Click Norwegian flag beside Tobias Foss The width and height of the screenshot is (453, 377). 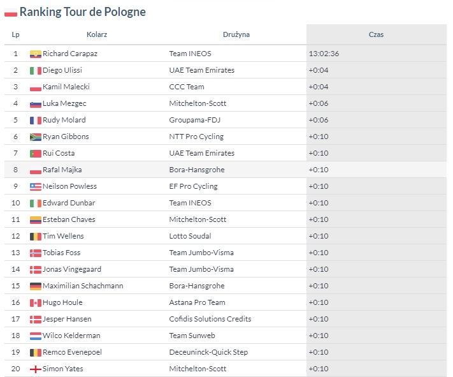point(36,253)
